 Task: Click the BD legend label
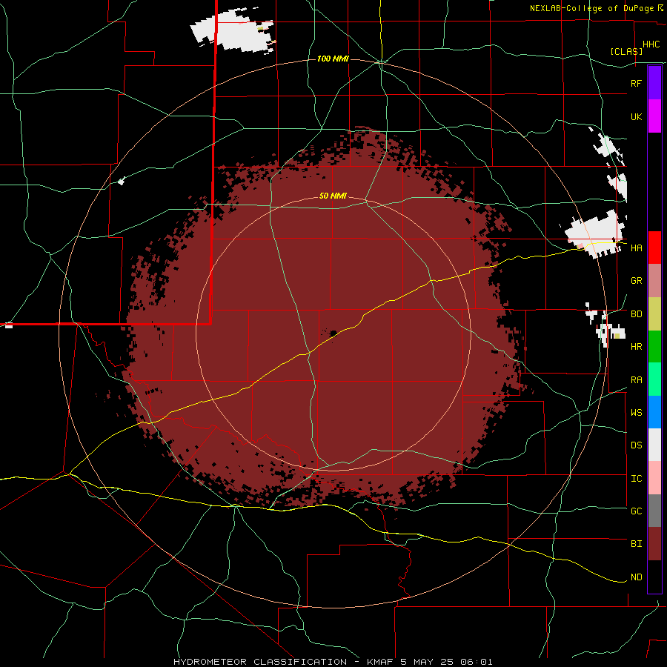point(636,314)
